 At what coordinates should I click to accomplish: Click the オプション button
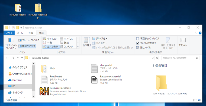[x=183, y=42]
